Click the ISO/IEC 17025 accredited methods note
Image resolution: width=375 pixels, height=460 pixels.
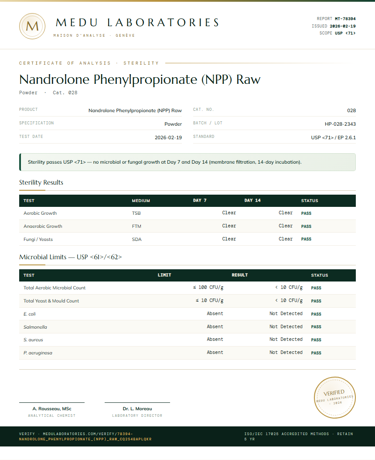click(299, 436)
